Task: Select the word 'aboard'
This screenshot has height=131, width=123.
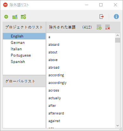Action: pos(81,45)
